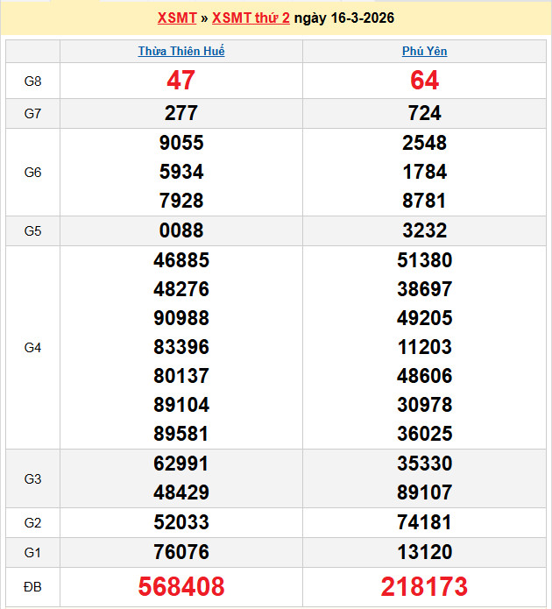The width and height of the screenshot is (552, 609).
Task: Select the G2 result 74181
Action: [424, 522]
